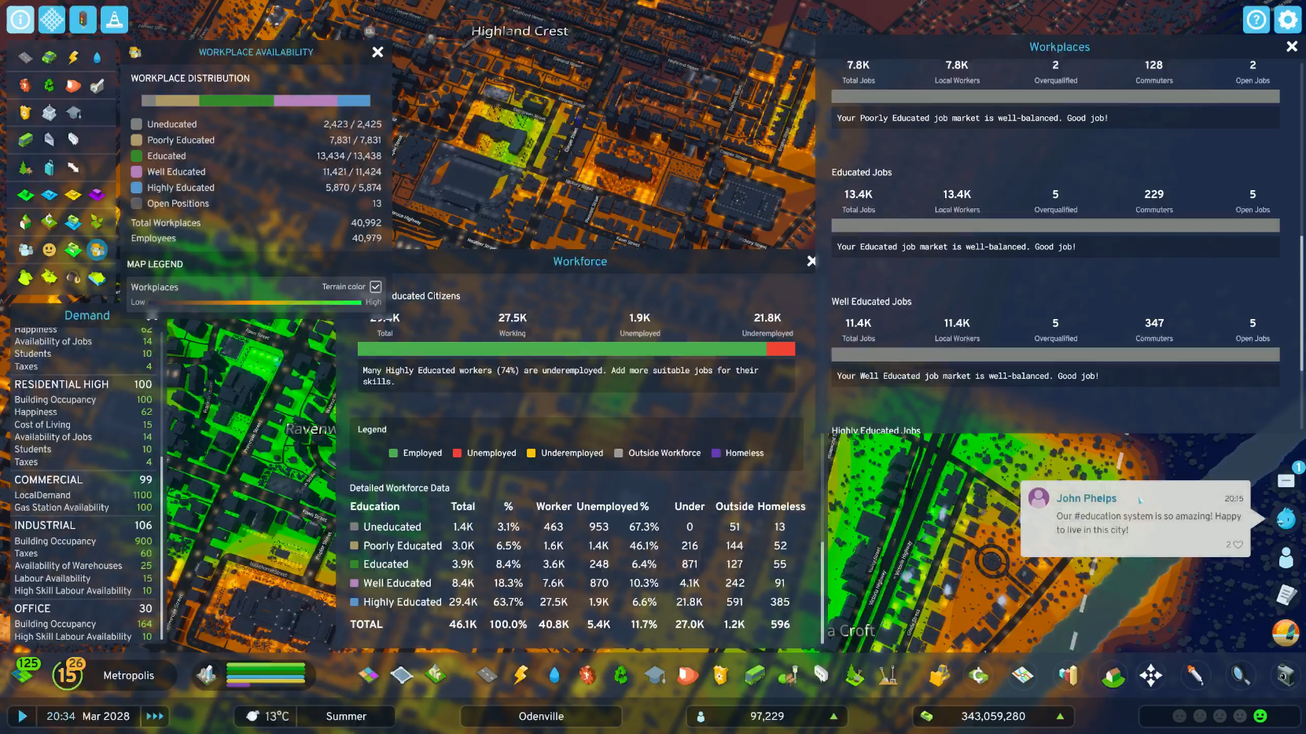This screenshot has width=1306, height=734.
Task: Open the Public transport bus menu
Action: (x=754, y=675)
